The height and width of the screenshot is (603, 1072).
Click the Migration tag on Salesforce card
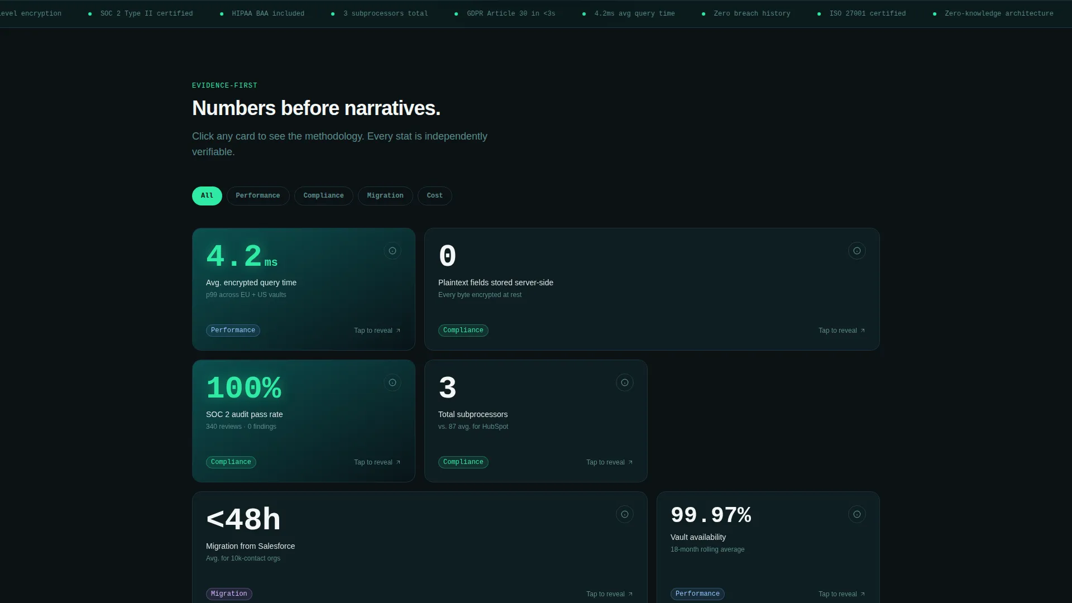[x=229, y=594]
